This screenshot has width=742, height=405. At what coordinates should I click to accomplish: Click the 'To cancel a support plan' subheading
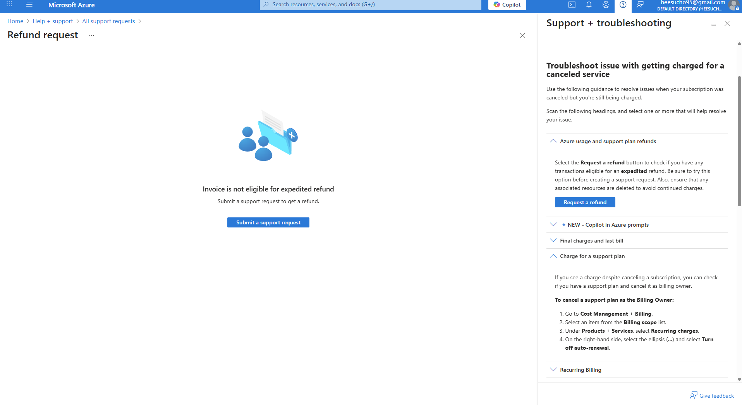(614, 300)
